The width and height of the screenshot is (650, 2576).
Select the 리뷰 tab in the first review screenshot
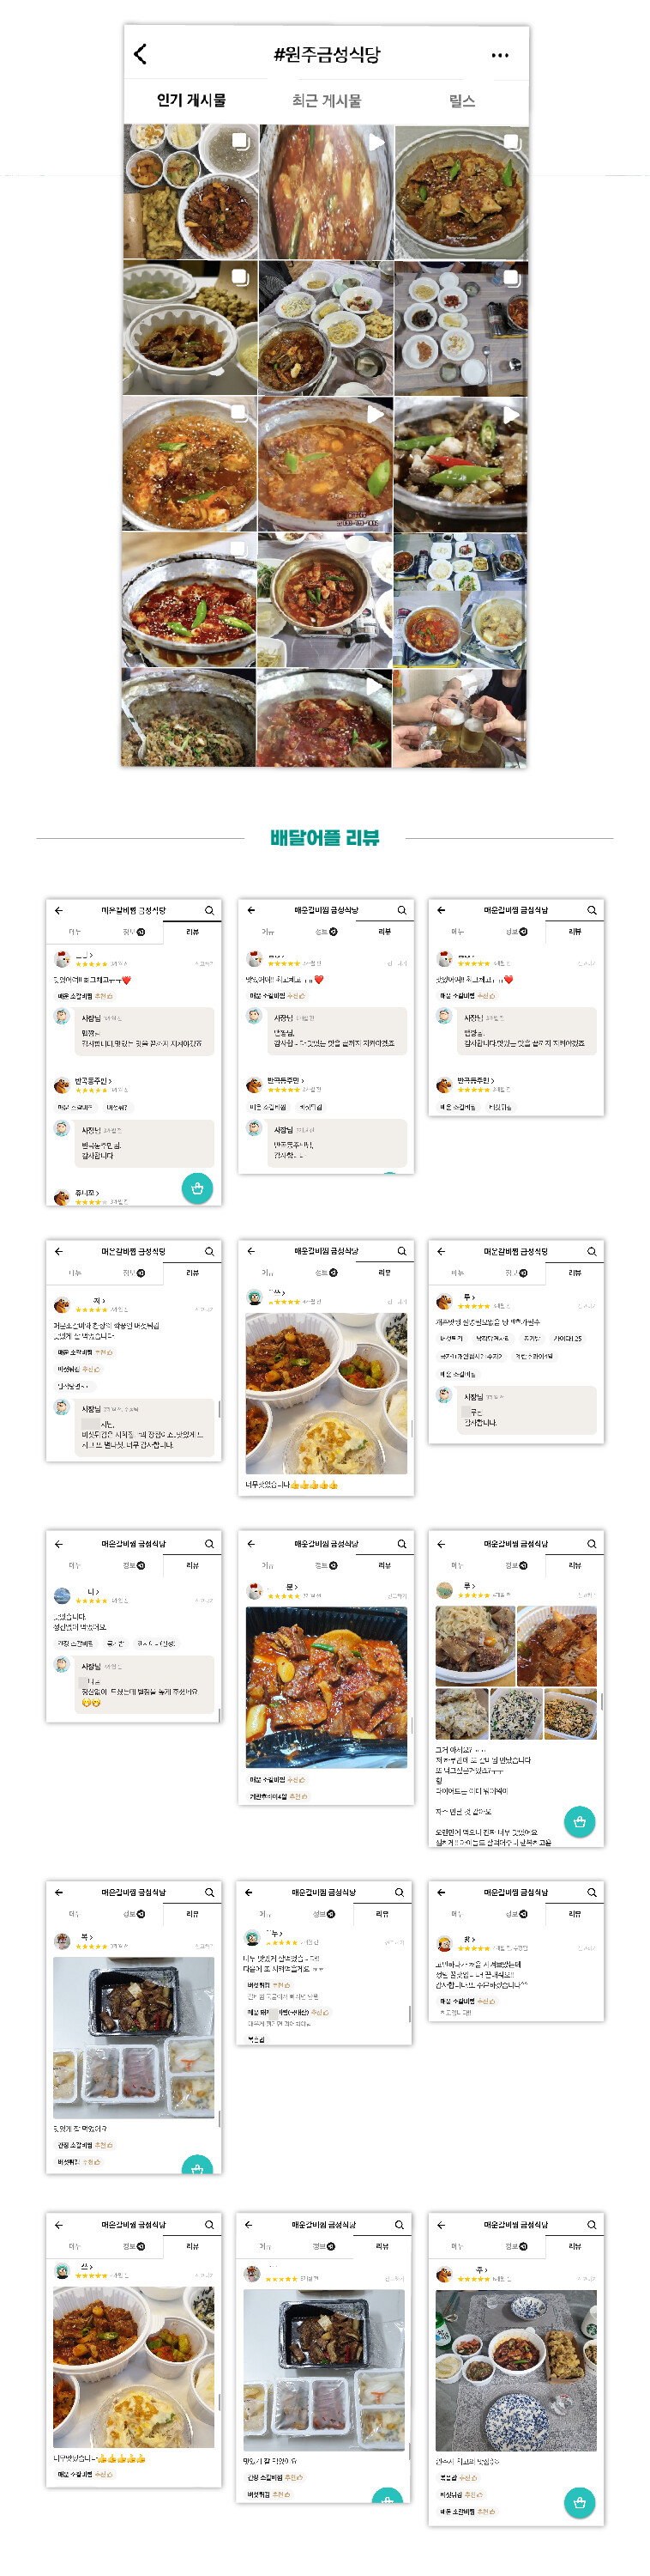click(192, 931)
